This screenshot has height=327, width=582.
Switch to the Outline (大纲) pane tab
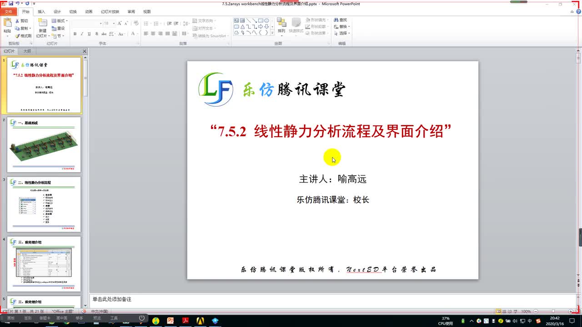click(27, 51)
